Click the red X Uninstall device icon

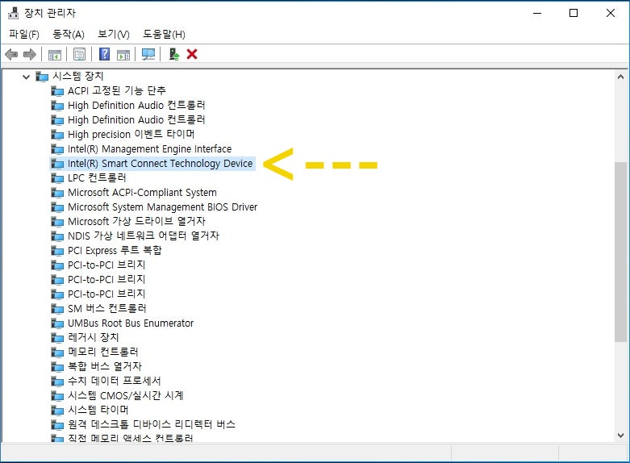tap(192, 54)
